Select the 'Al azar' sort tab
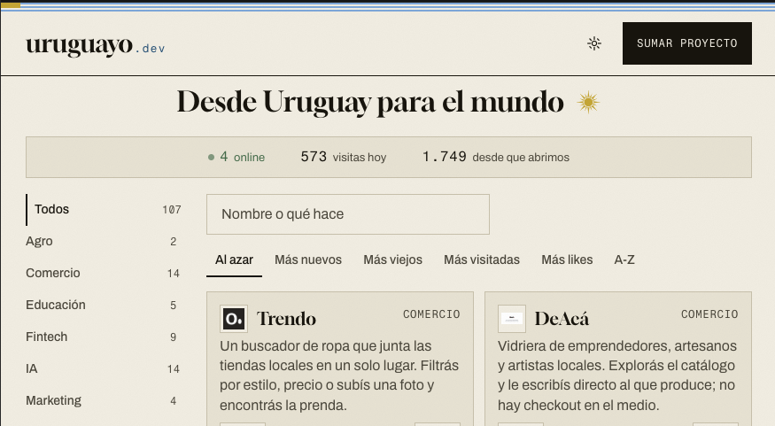Viewport: 775px width, 426px height. pos(235,260)
